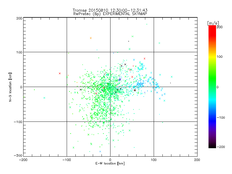Click the green dot near -175 km E-W

tap(34, 90)
